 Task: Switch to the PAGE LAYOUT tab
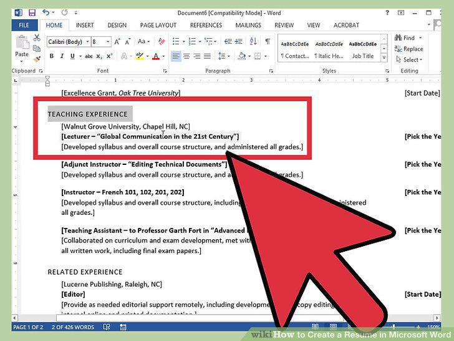(x=158, y=25)
